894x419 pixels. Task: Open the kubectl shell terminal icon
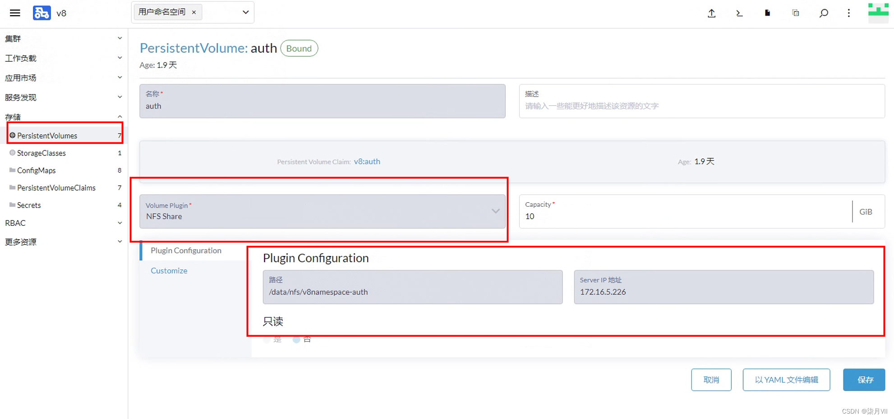739,13
